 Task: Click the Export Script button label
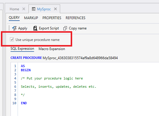(x=49, y=28)
